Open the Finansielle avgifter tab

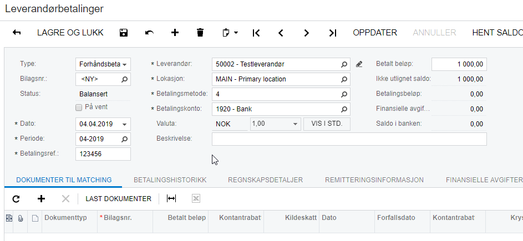coord(484,180)
